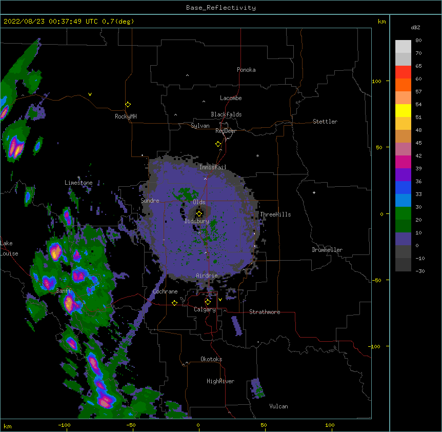Click the Calgary city label

pos(205,309)
